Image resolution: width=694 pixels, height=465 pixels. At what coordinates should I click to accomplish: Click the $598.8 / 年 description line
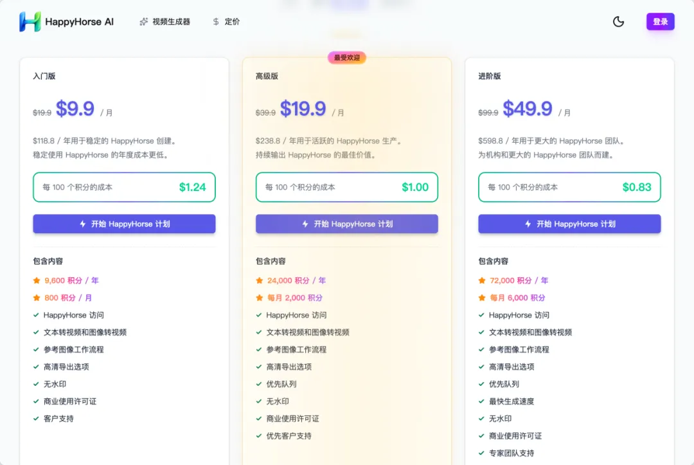click(x=553, y=141)
